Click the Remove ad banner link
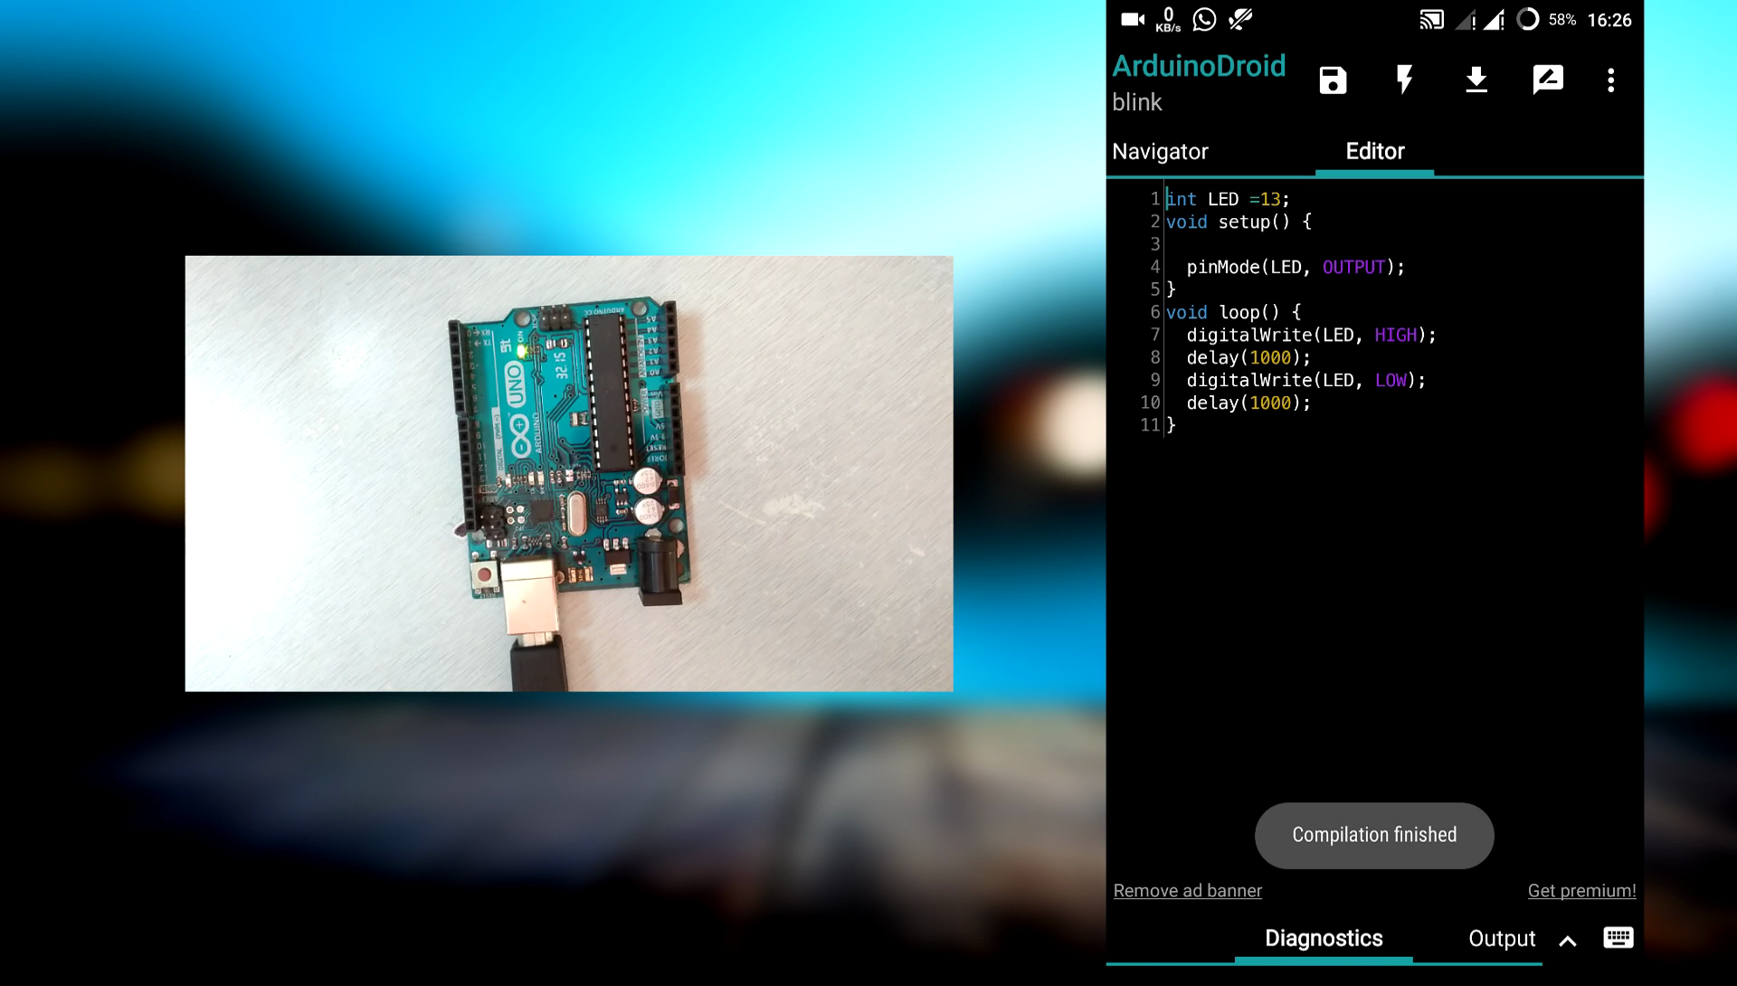This screenshot has height=986, width=1737. [x=1186, y=891]
